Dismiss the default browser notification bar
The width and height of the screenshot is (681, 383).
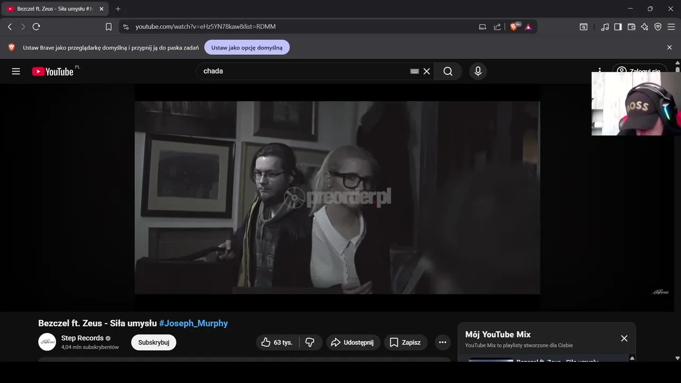click(x=669, y=47)
